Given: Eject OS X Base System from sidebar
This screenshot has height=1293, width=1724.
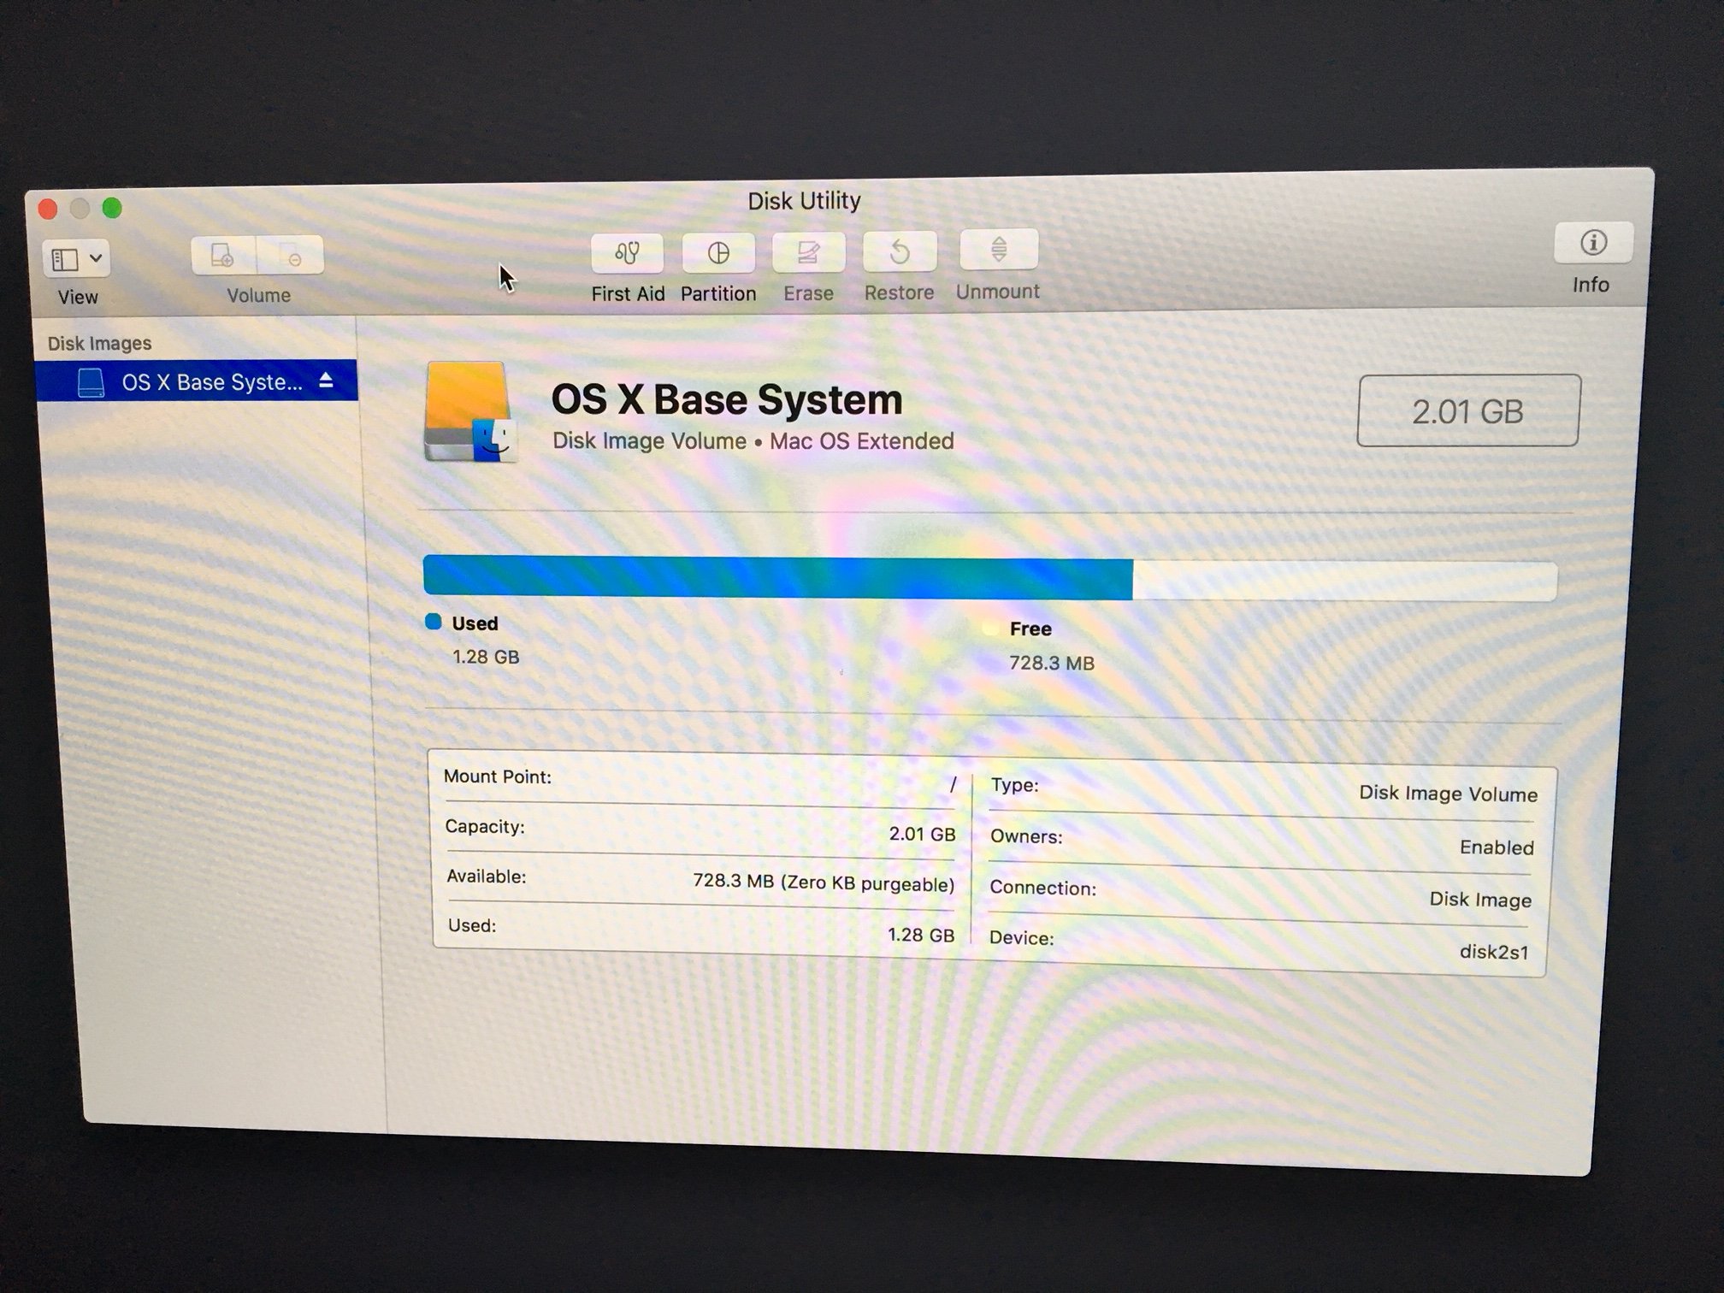Looking at the screenshot, I should pyautogui.click(x=326, y=381).
